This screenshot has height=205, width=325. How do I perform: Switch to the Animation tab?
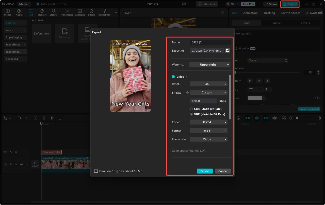click(x=250, y=13)
